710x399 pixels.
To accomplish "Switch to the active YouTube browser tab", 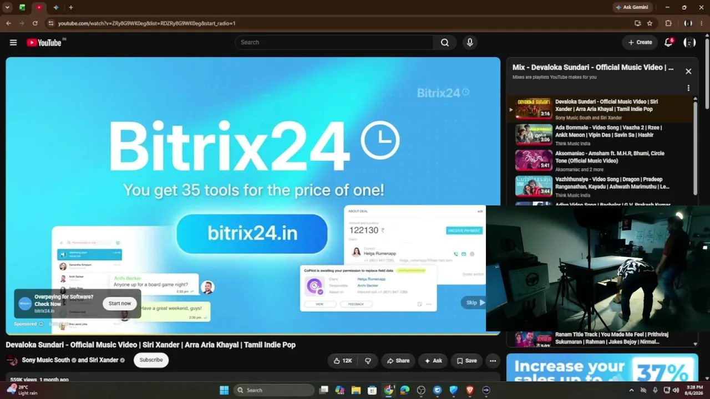I will click(x=39, y=7).
